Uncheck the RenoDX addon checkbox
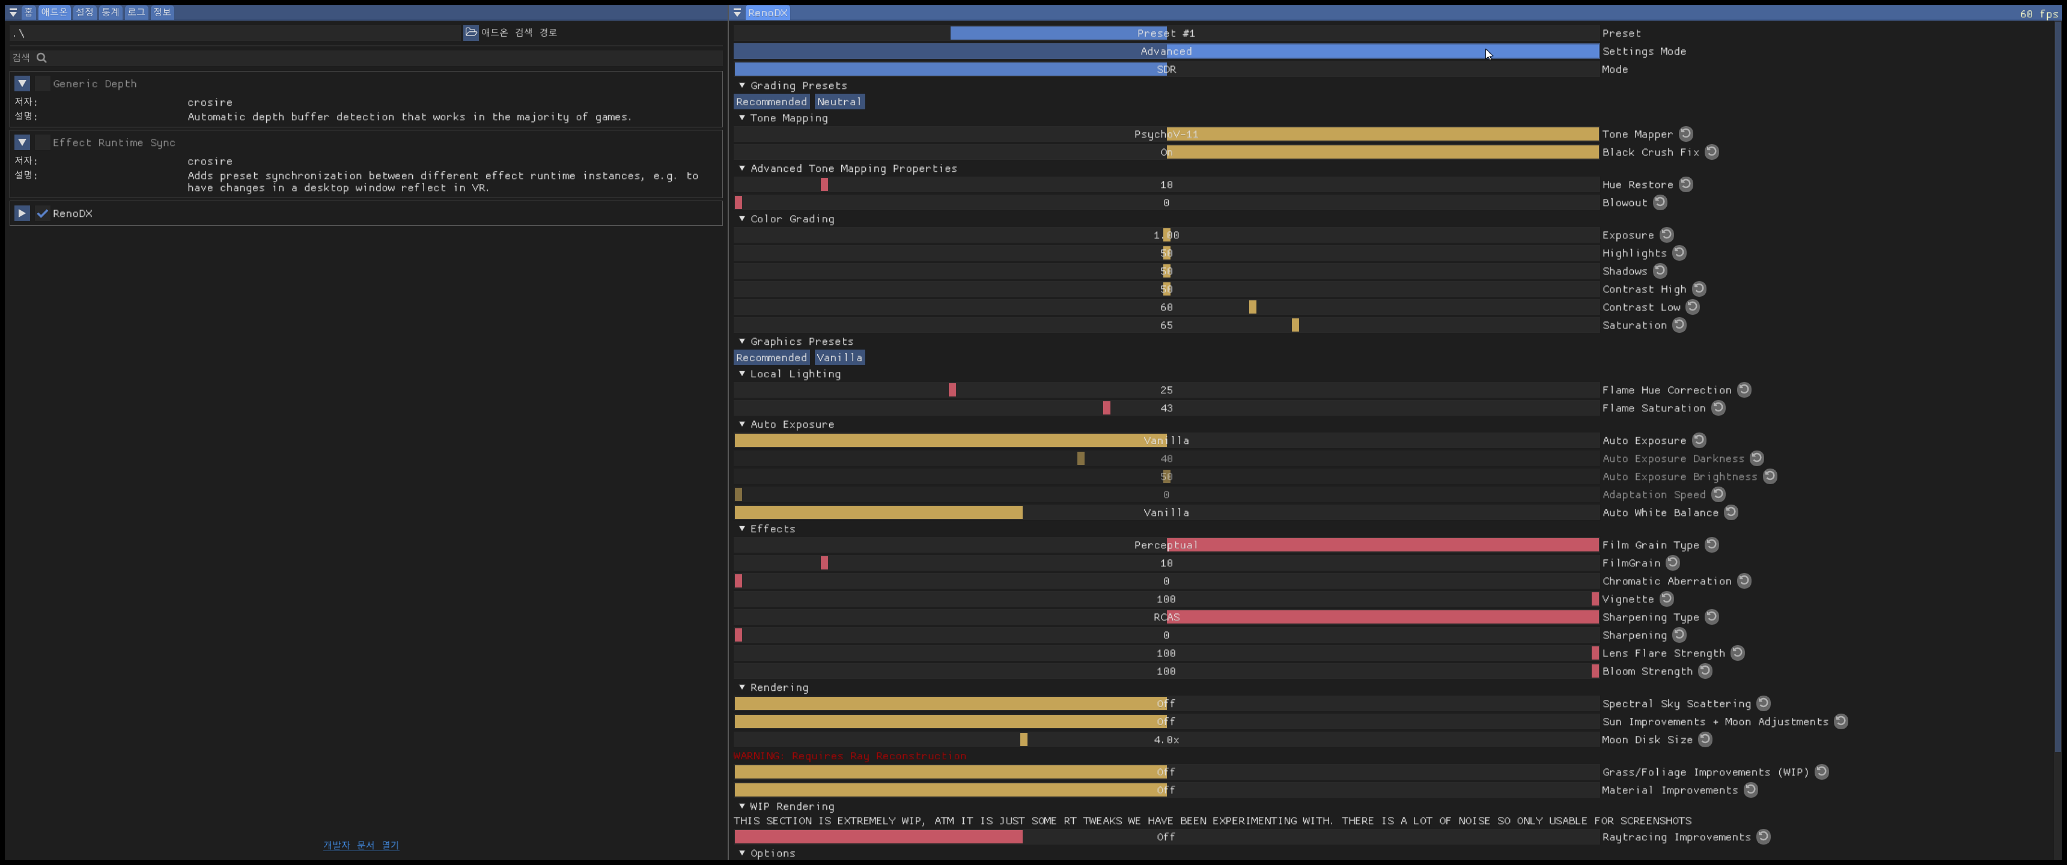This screenshot has height=865, width=2067. click(43, 213)
